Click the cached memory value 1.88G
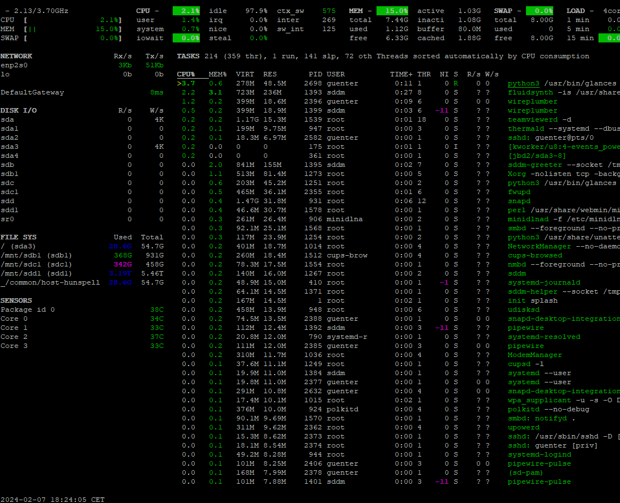This screenshot has height=503, width=620. pos(469,38)
